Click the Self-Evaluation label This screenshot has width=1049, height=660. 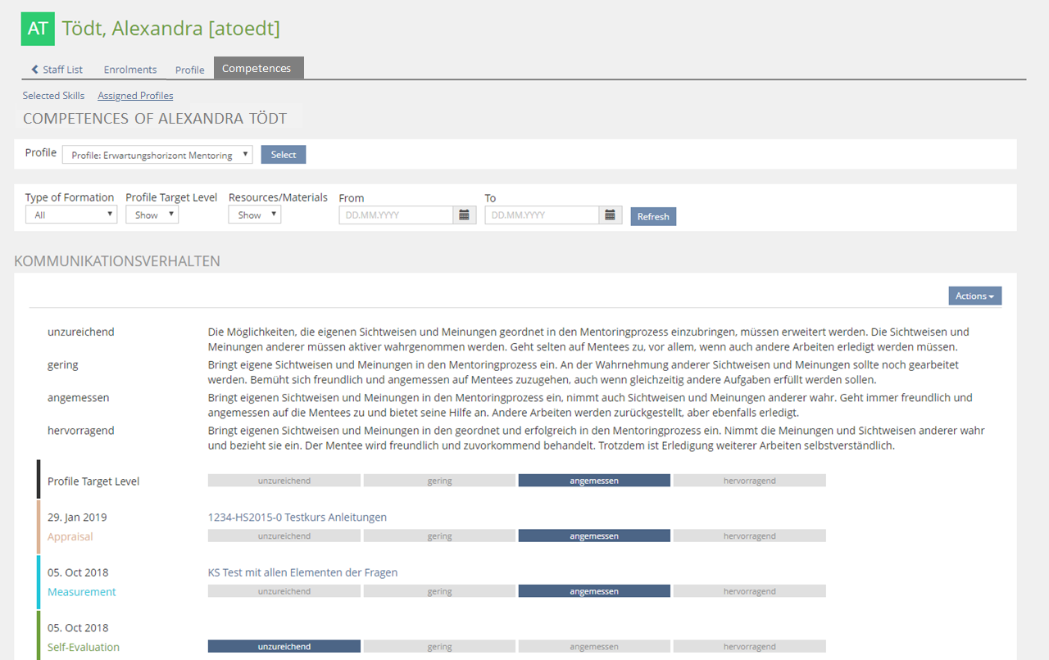84,648
